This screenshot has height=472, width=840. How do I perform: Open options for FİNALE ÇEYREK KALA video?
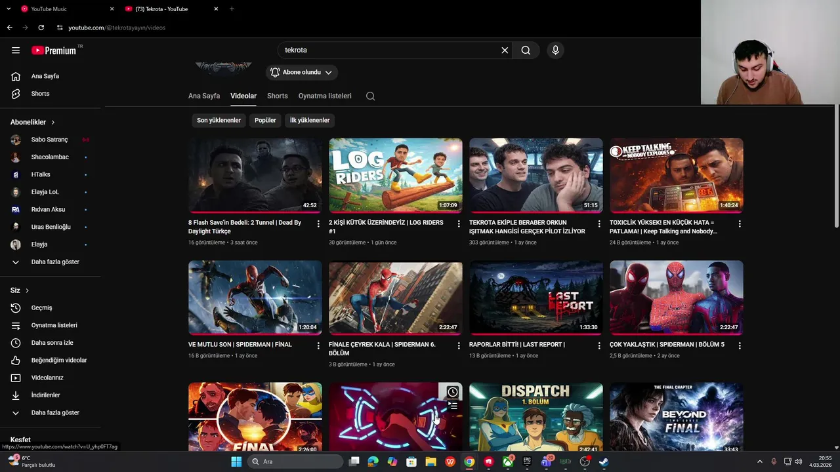(459, 345)
